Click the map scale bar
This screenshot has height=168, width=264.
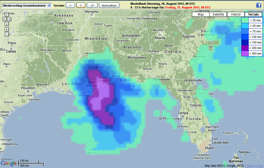pyautogui.click(x=31, y=163)
